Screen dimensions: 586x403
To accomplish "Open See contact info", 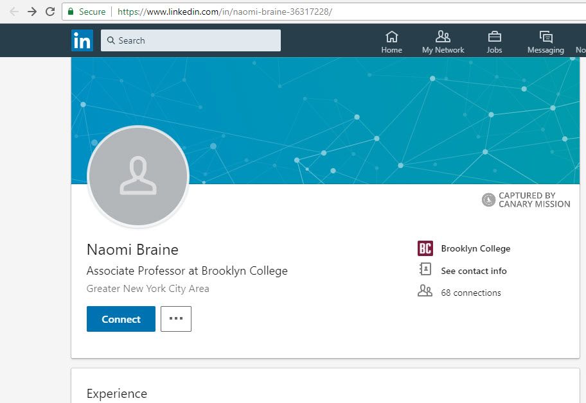I will (x=474, y=271).
